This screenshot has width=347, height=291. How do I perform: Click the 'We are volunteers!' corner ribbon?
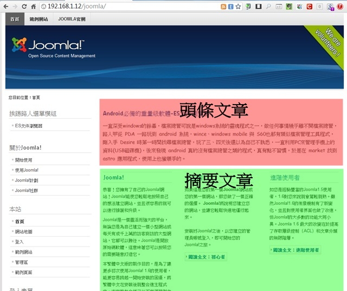tap(327, 44)
